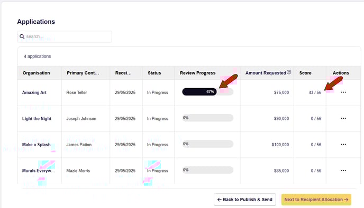Sort by Organisation column header
The height and width of the screenshot is (208, 364).
[36, 73]
